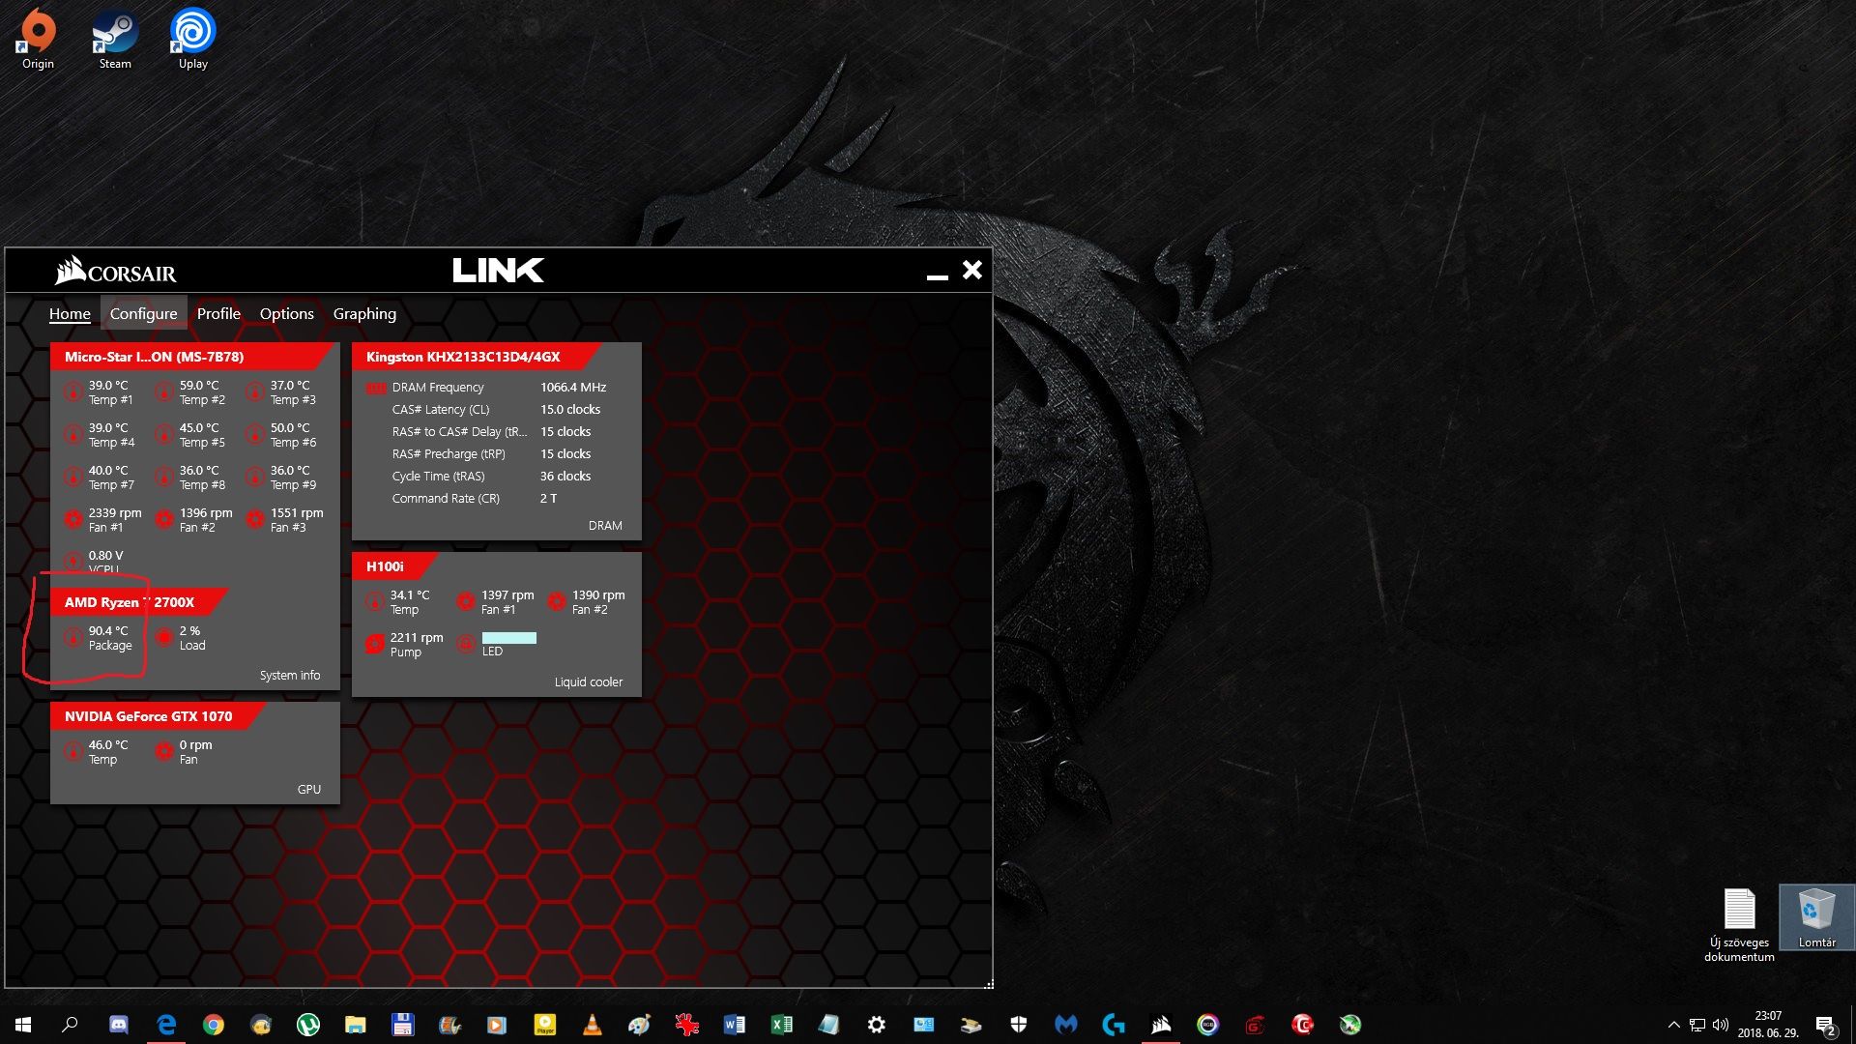Click the H100i LED icon
Image resolution: width=1856 pixels, height=1044 pixels.
pos(466,644)
